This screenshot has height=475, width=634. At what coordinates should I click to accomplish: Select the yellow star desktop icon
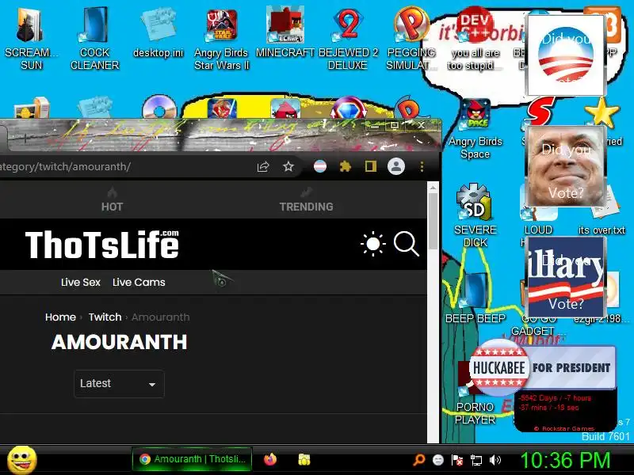coord(602,112)
